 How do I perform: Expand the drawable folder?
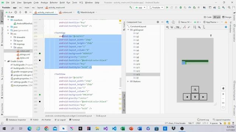(x=11, y=37)
